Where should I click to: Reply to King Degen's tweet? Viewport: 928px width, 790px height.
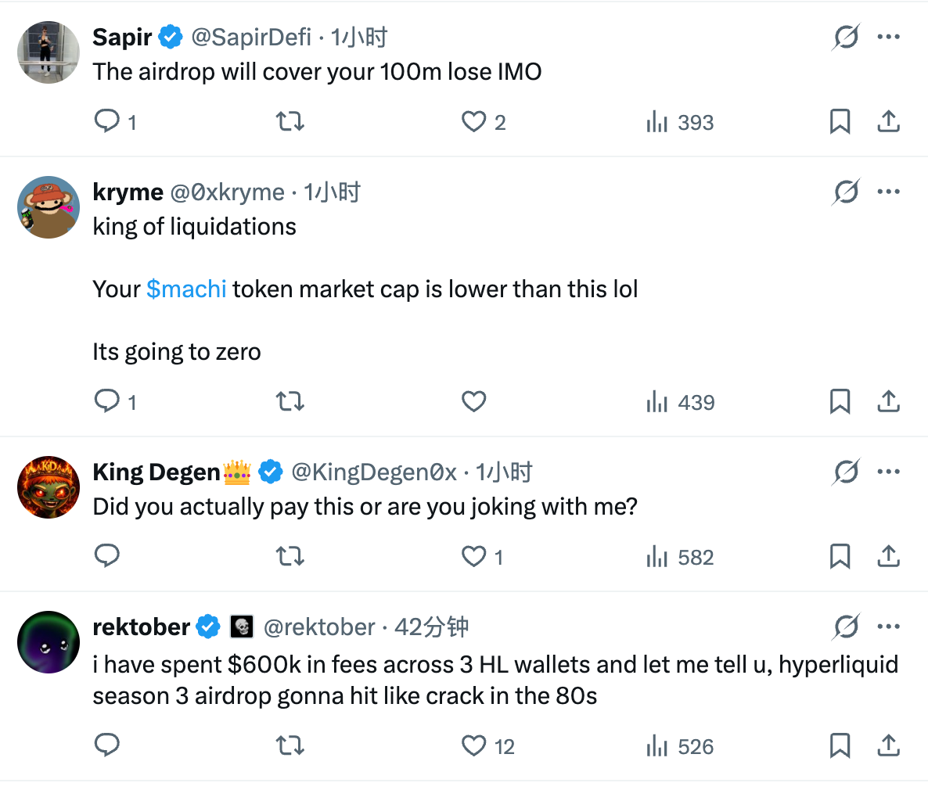point(106,556)
